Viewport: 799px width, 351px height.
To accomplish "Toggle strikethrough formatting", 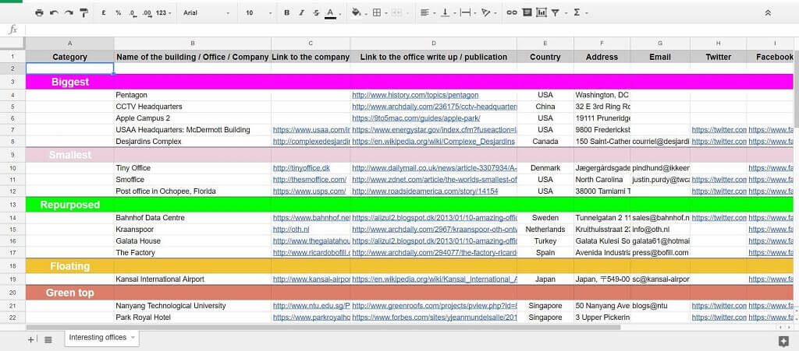I will 316,13.
